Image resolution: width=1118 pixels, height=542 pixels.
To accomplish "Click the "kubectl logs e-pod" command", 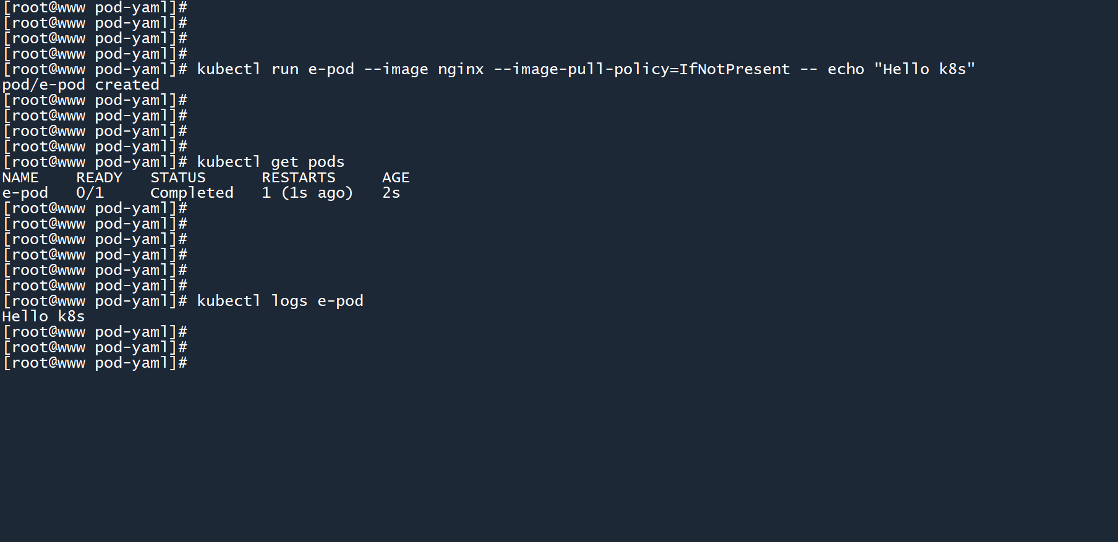I will [x=279, y=301].
